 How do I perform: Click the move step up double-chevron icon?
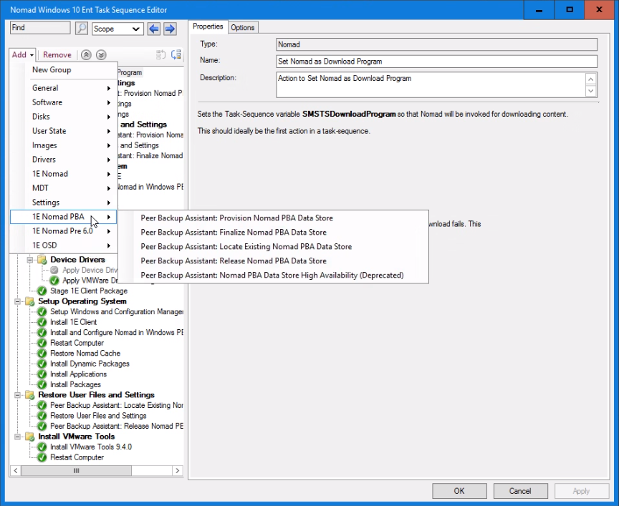tap(86, 55)
